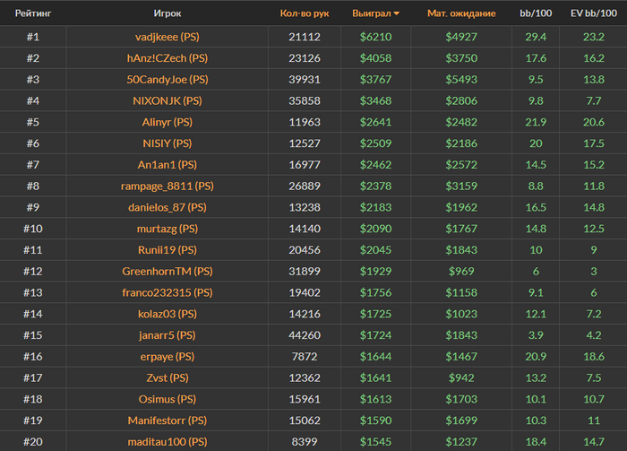Viewport: 627px width, 451px height.
Task: Open franco232315 (PS) player link
Action: (167, 292)
